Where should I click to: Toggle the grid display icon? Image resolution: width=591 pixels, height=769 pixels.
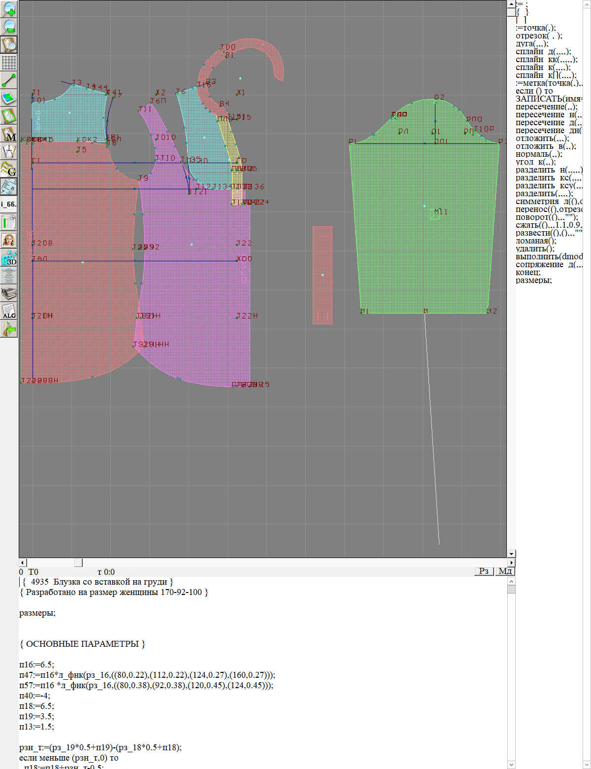pyautogui.click(x=9, y=63)
